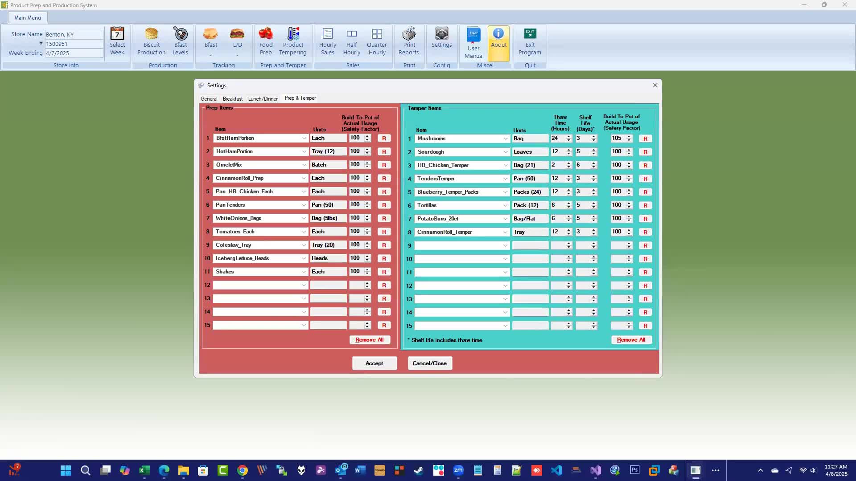
Task: Click the Accept button
Action: tap(374, 363)
